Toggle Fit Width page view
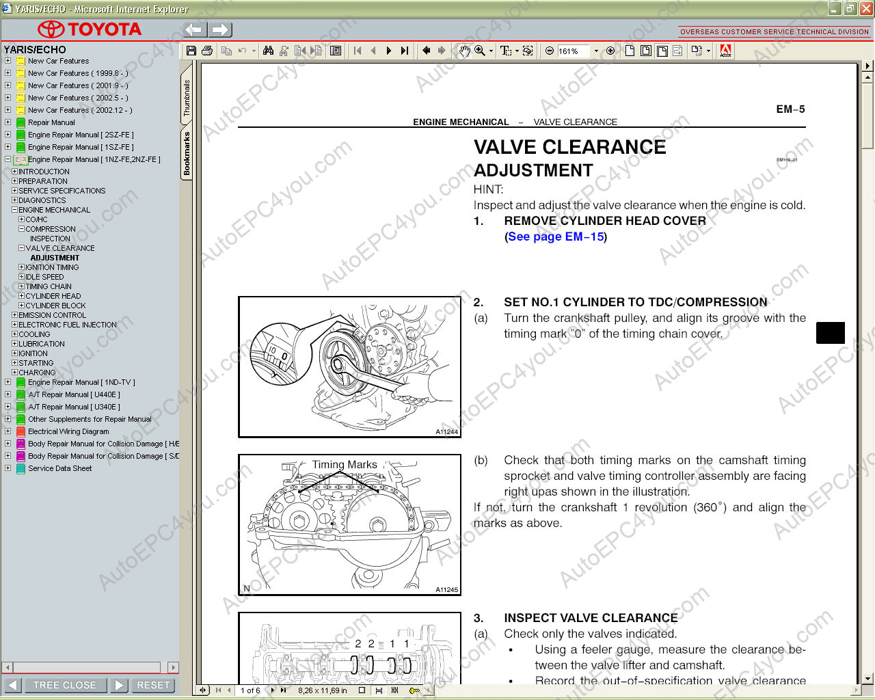This screenshot has width=875, height=700. 662,51
